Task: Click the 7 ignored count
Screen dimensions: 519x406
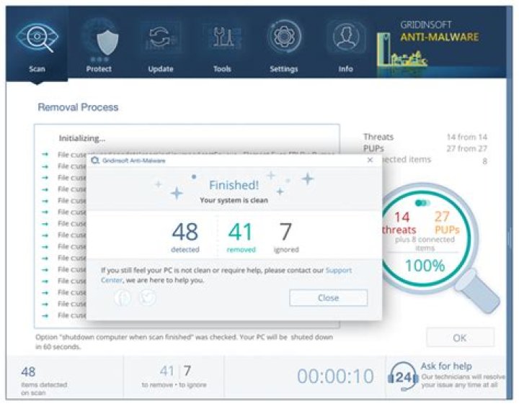Action: pos(285,234)
